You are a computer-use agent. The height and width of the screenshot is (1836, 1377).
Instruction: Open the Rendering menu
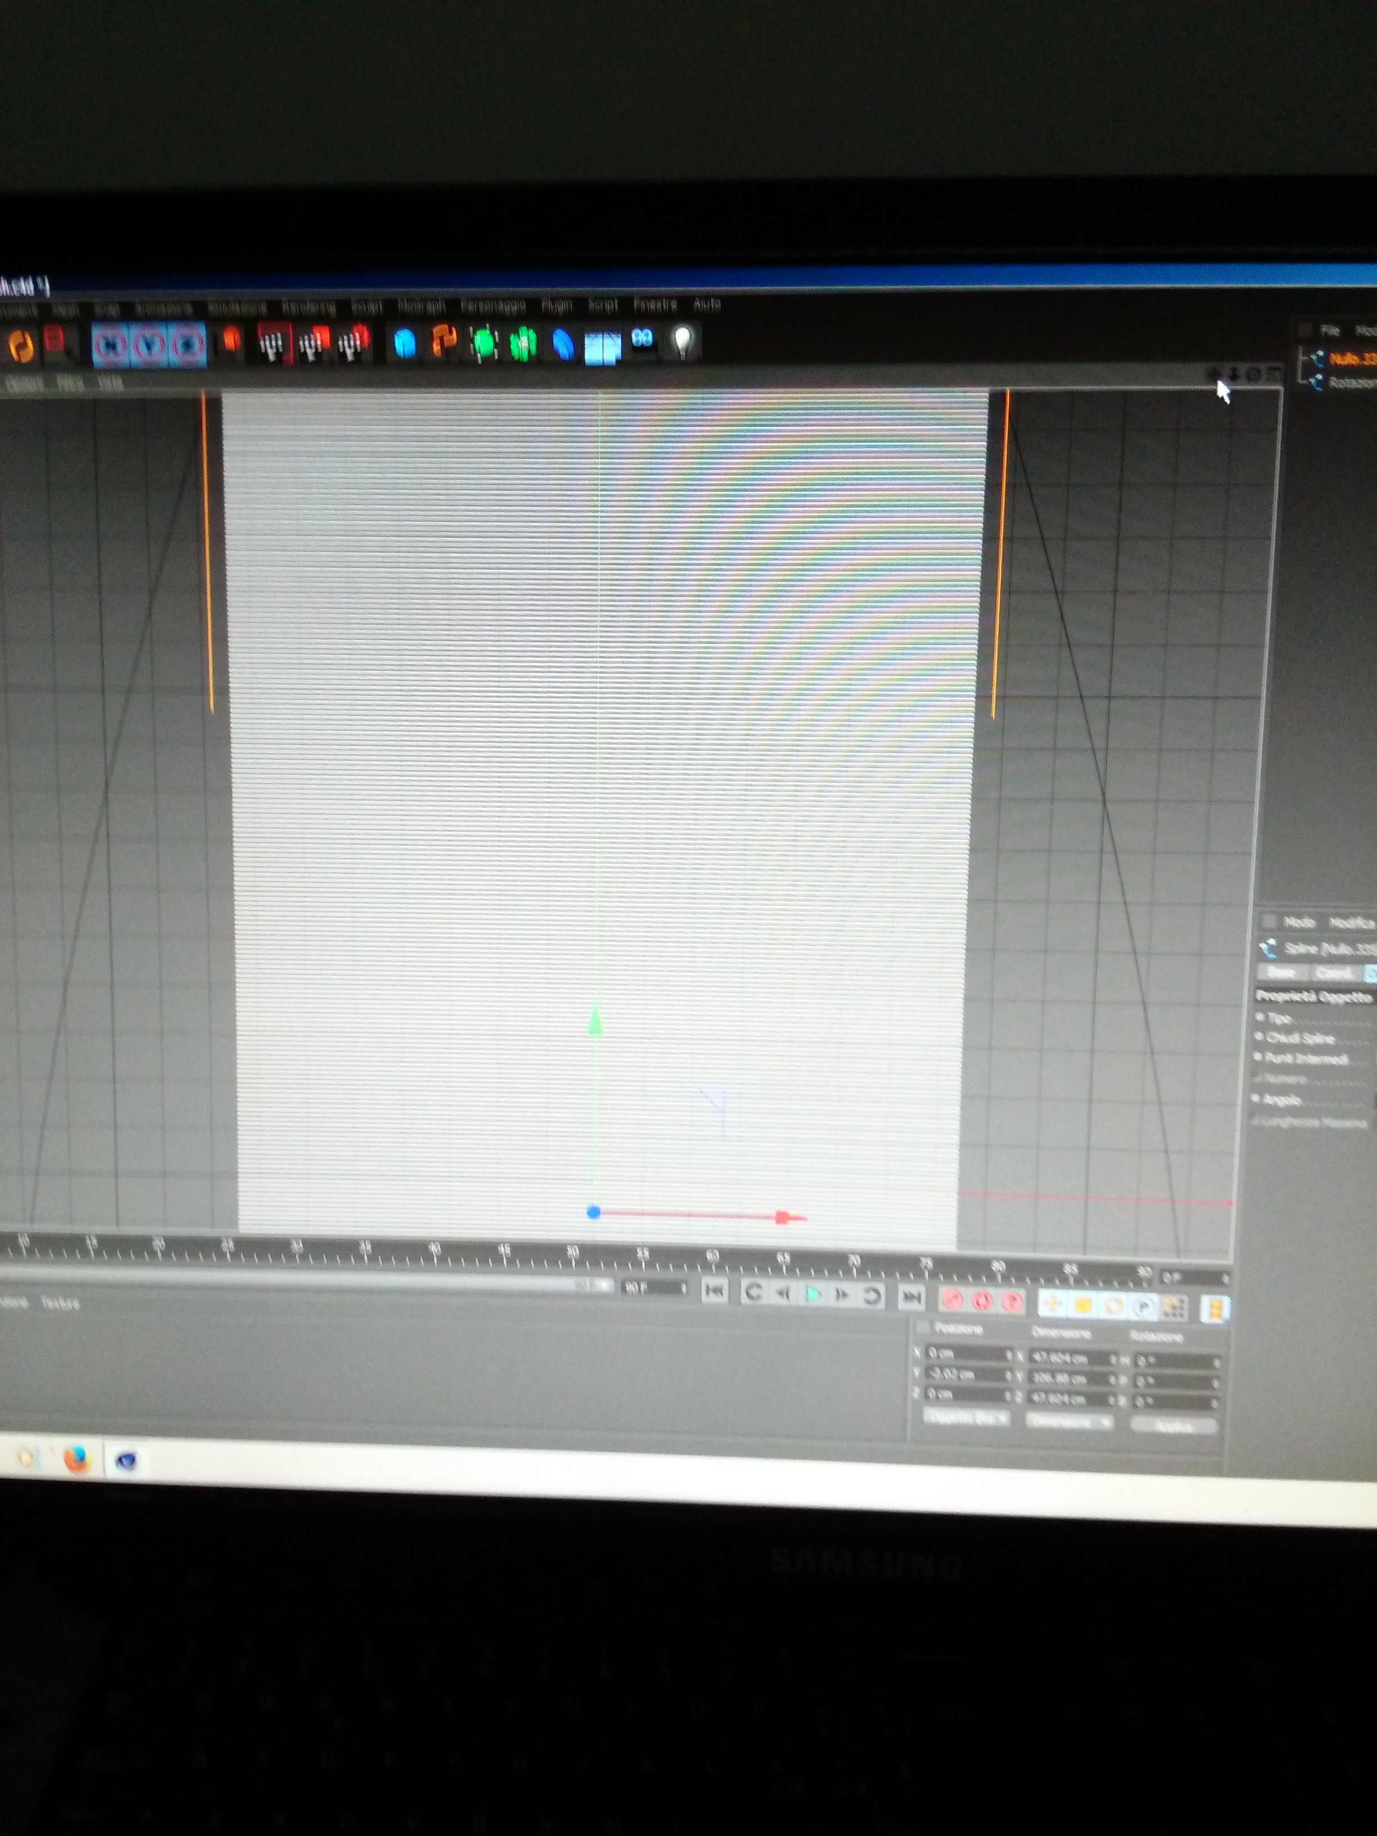(308, 308)
